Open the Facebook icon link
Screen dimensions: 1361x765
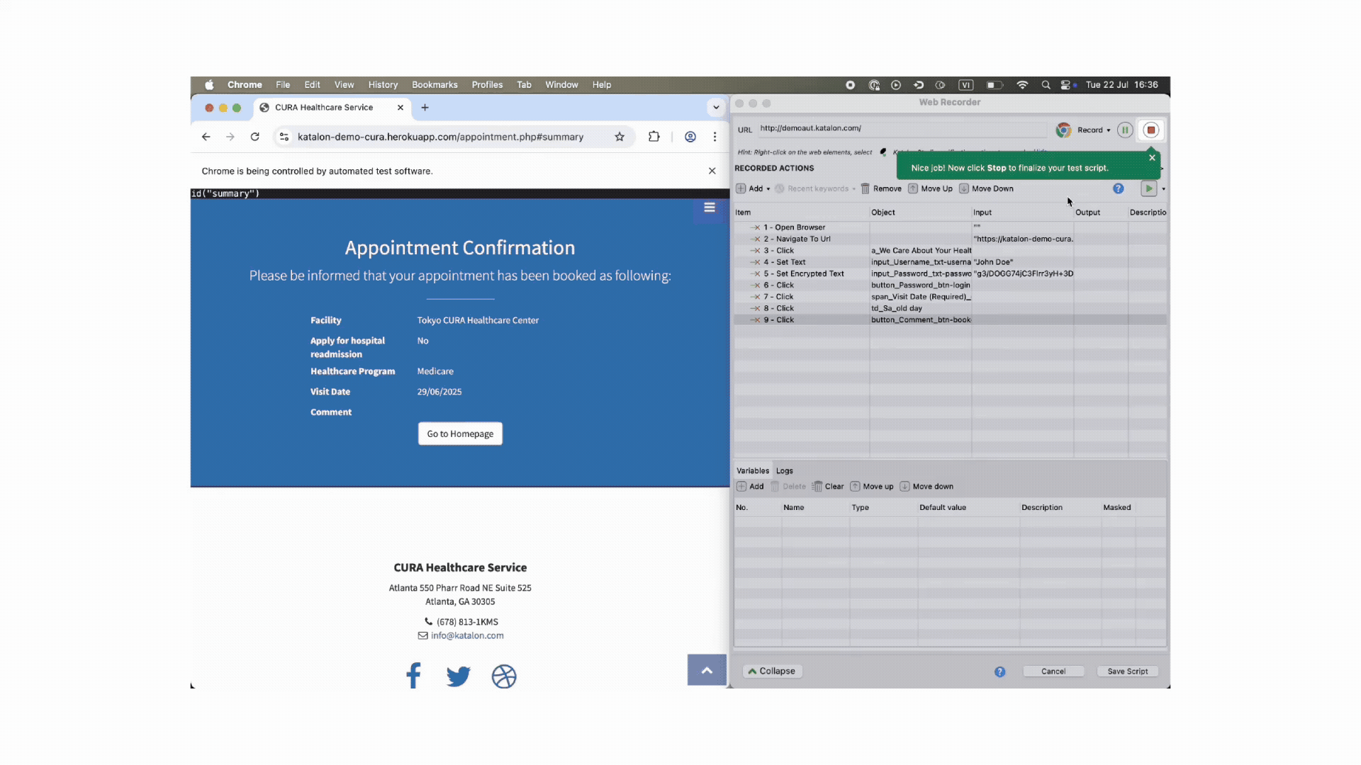coord(413,676)
